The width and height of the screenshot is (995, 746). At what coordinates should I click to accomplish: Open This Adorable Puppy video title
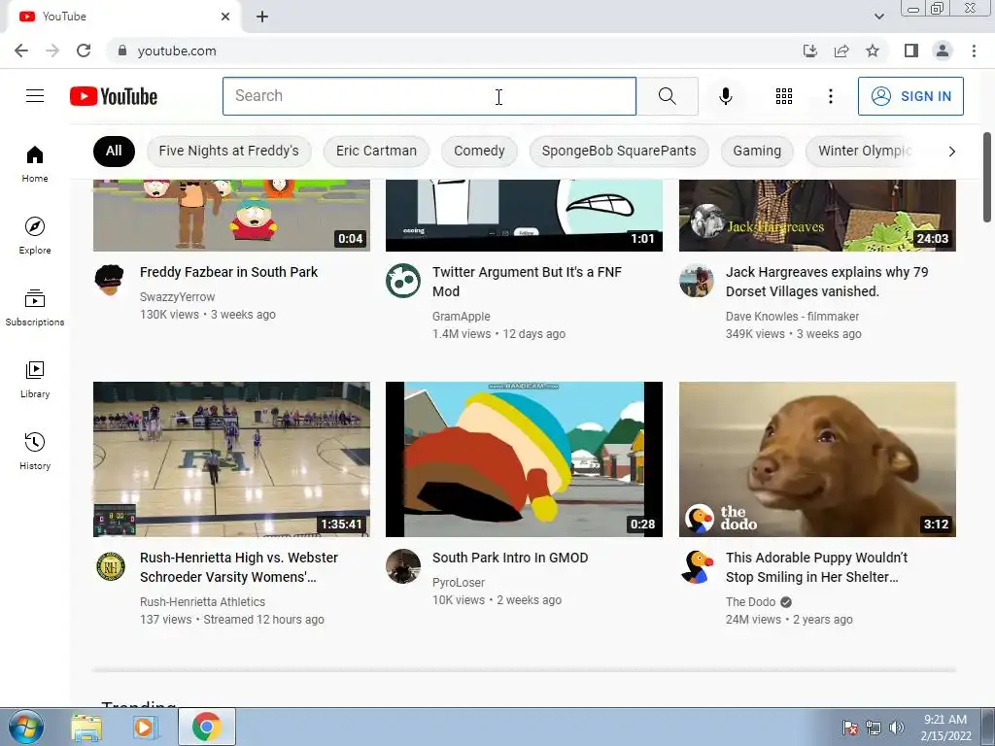(816, 567)
